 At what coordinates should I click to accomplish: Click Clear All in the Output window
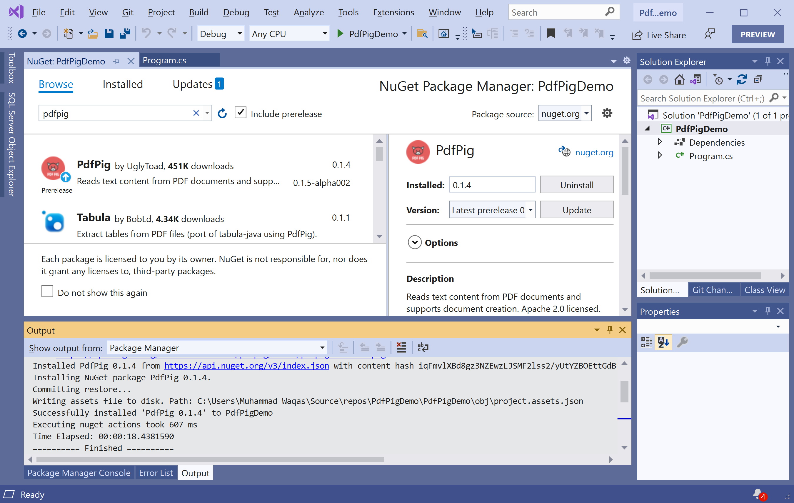click(x=401, y=347)
